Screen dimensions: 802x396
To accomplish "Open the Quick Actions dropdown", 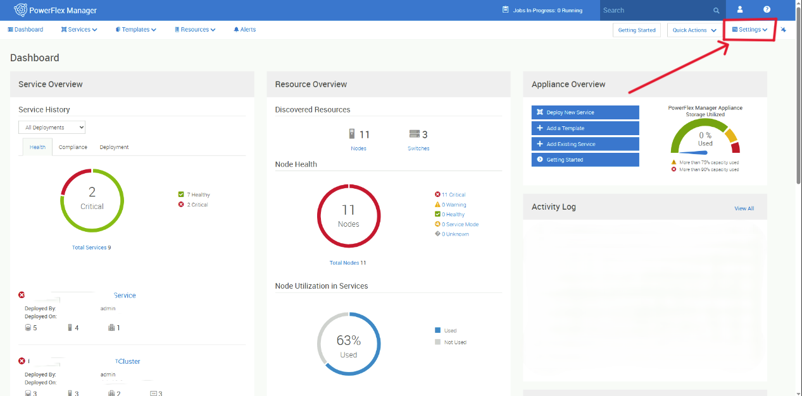I will (694, 30).
